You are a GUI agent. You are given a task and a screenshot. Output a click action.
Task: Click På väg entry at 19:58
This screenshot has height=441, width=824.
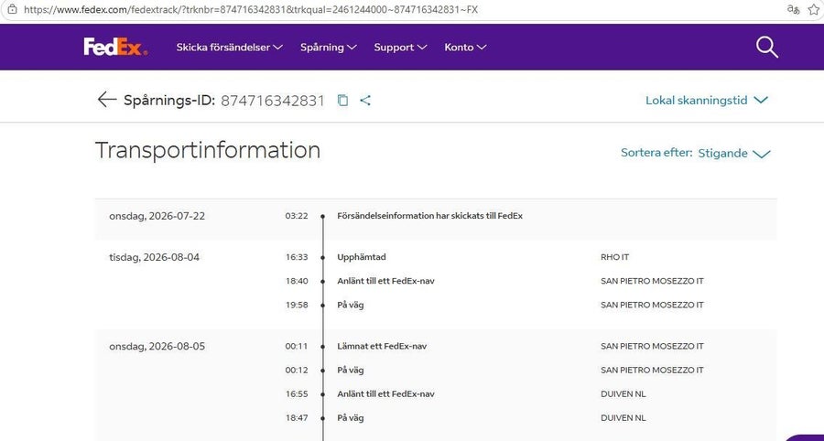coord(351,305)
